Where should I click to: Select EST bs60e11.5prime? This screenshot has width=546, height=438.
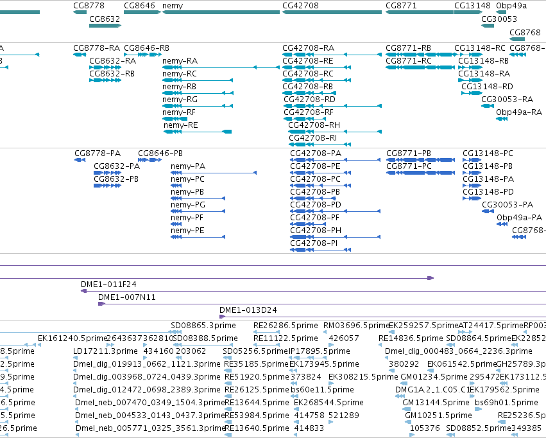click(322, 390)
